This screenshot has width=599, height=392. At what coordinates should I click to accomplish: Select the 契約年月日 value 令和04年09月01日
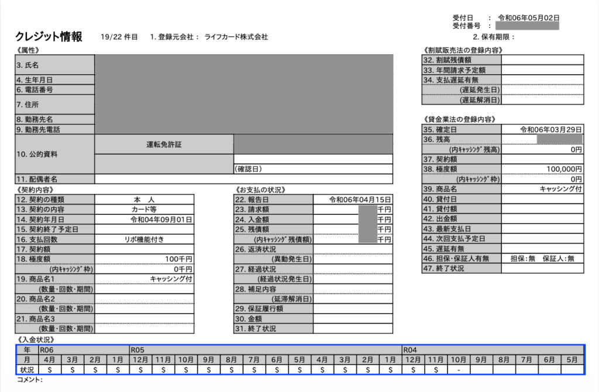pyautogui.click(x=161, y=220)
